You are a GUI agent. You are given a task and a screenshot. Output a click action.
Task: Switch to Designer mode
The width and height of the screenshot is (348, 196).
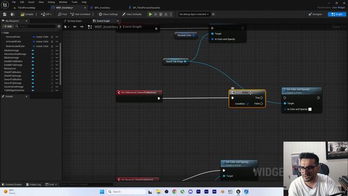point(315,14)
